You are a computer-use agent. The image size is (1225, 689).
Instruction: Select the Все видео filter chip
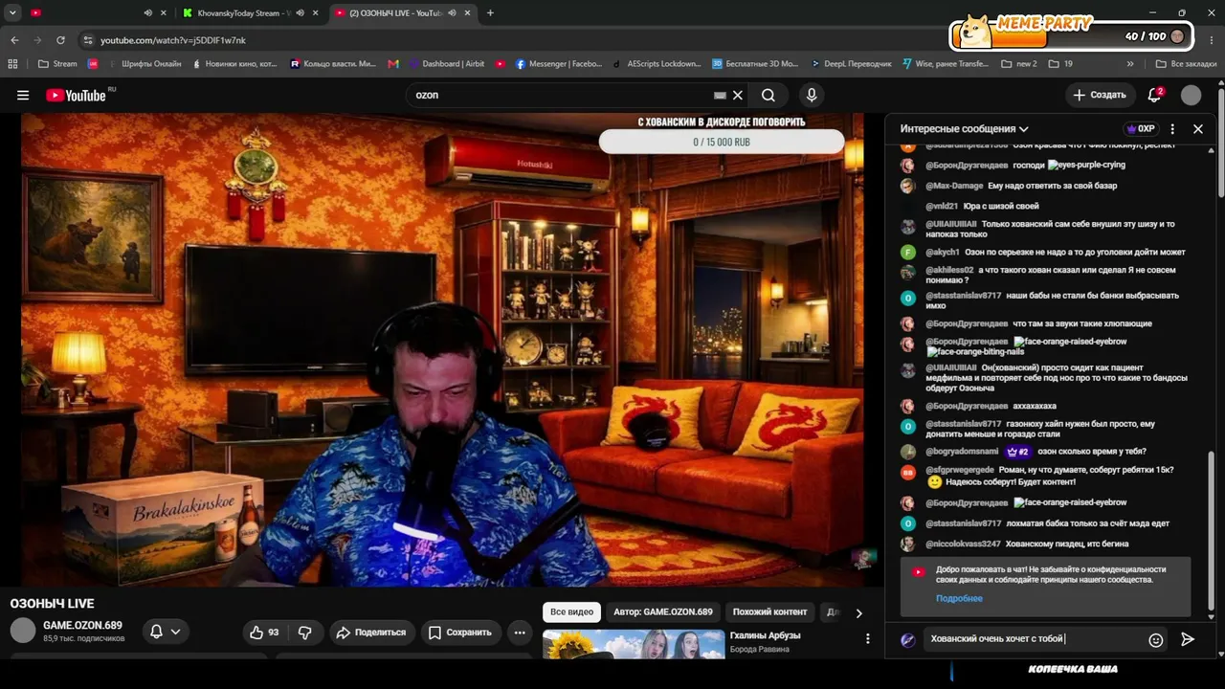click(572, 612)
